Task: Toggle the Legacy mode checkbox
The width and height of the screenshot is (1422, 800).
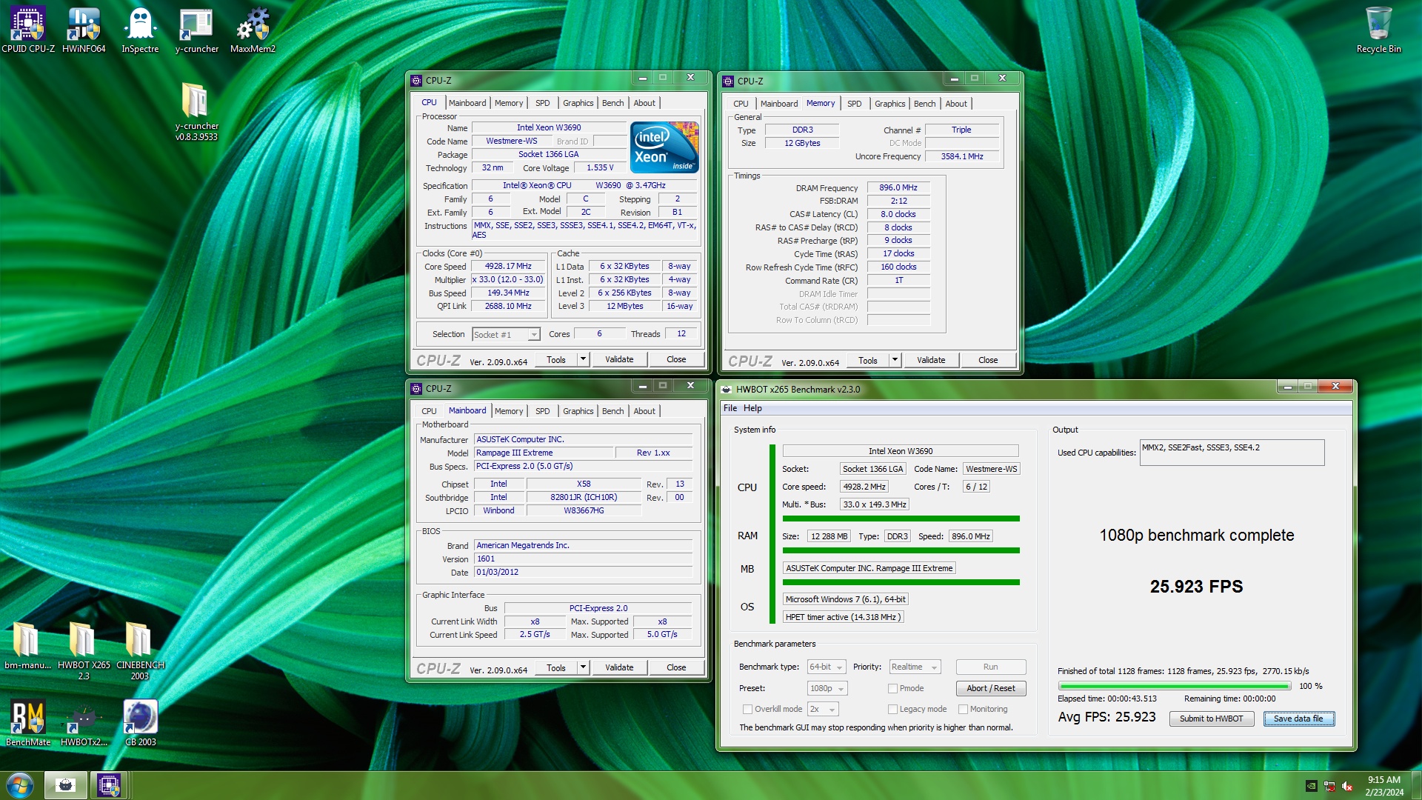Action: 892,709
